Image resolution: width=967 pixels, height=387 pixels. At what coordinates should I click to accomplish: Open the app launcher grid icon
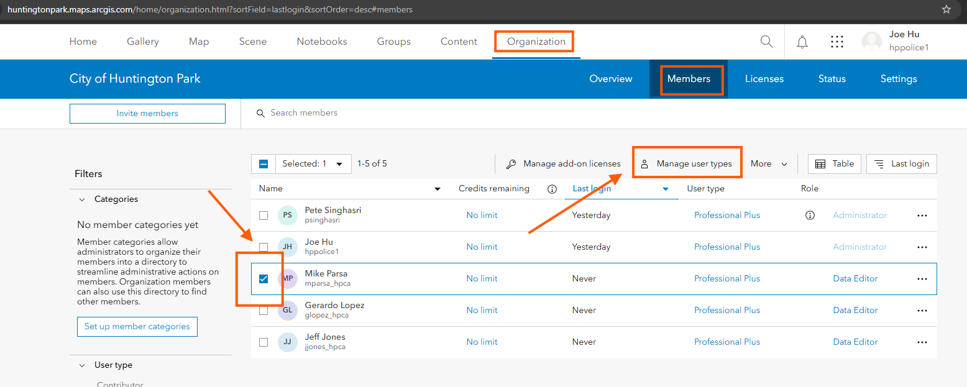click(837, 42)
